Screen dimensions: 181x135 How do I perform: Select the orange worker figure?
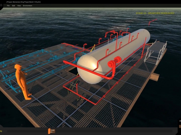[x=23, y=82]
